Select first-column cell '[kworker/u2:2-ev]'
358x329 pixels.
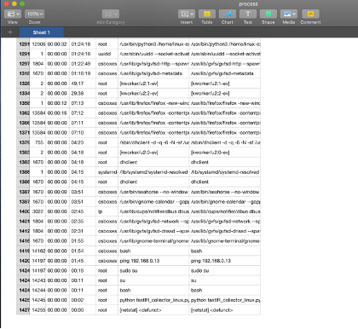pyautogui.click(x=153, y=93)
